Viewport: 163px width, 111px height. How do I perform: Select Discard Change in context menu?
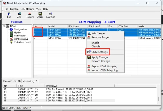coord(101,61)
